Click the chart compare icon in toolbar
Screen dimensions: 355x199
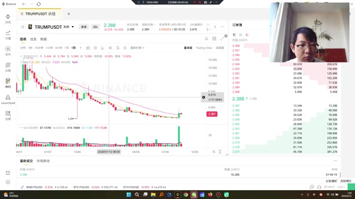coord(110,48)
